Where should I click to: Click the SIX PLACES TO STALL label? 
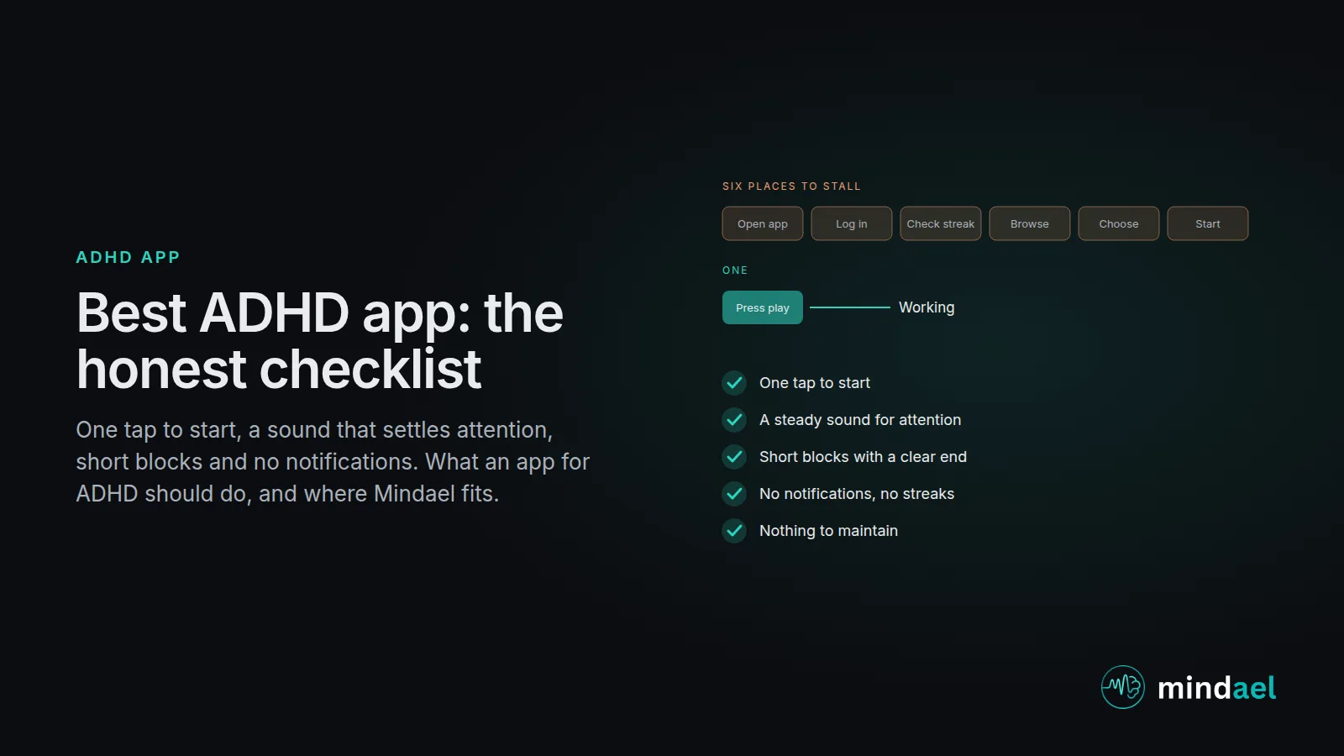(791, 186)
